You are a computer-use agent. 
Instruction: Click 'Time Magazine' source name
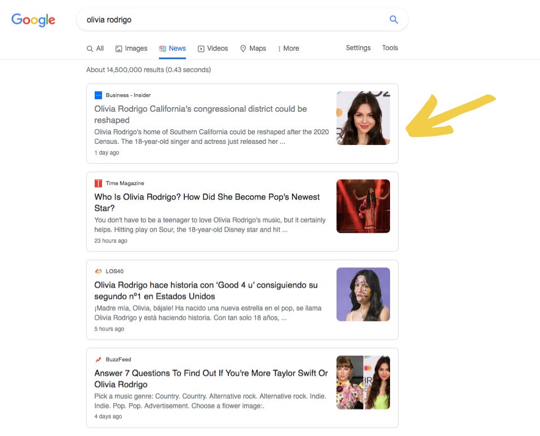pyautogui.click(x=125, y=183)
